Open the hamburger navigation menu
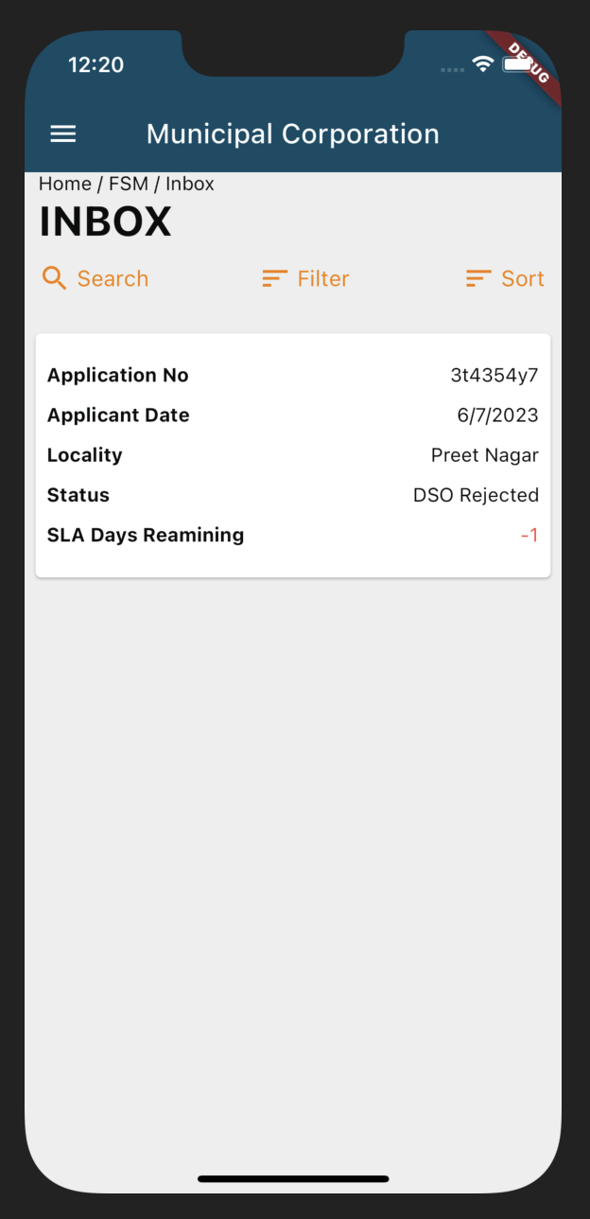Image resolution: width=590 pixels, height=1219 pixels. click(63, 134)
